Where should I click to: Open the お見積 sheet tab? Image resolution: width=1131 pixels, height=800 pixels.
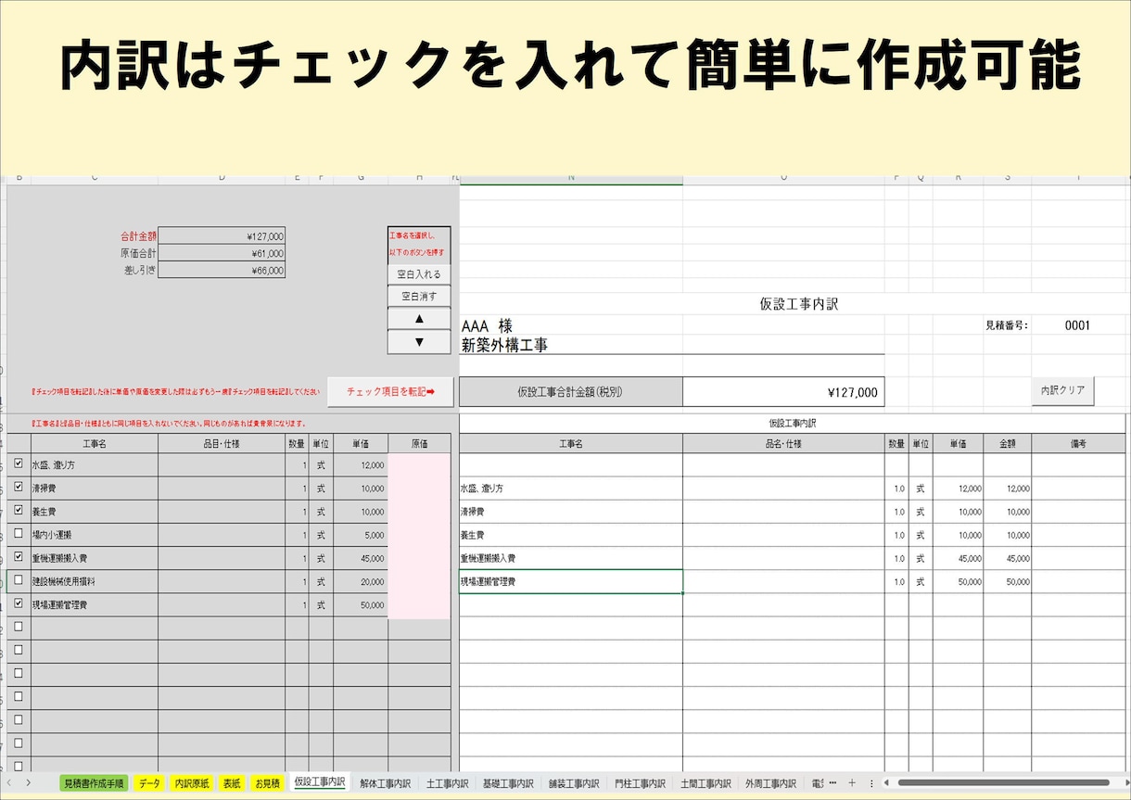pos(267,783)
